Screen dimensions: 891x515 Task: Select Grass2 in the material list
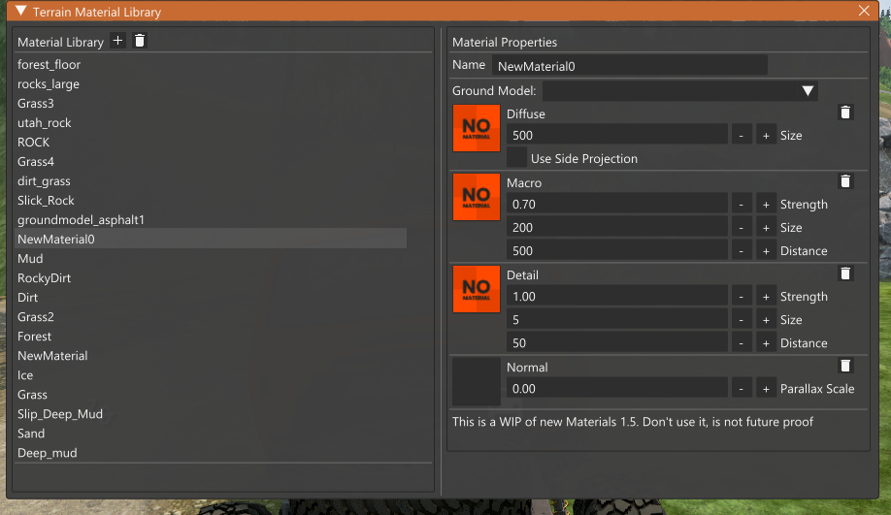pos(211,316)
